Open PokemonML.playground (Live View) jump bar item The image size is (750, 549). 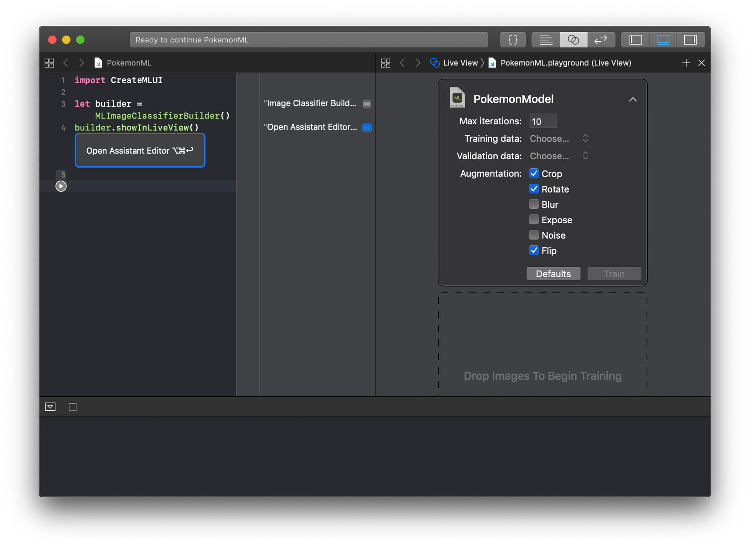point(560,63)
